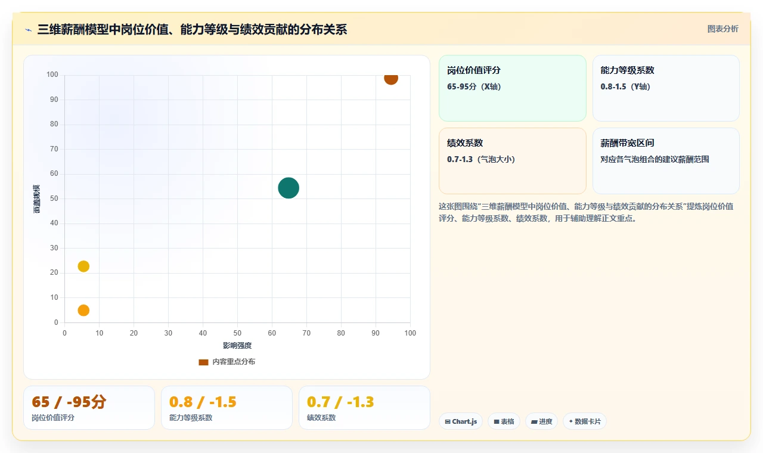Image resolution: width=763 pixels, height=453 pixels.
Task: Open the 岗位价值评分 info card
Action: click(x=513, y=88)
